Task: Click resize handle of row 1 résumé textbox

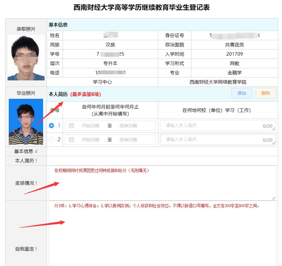Action: (x=274, y=129)
